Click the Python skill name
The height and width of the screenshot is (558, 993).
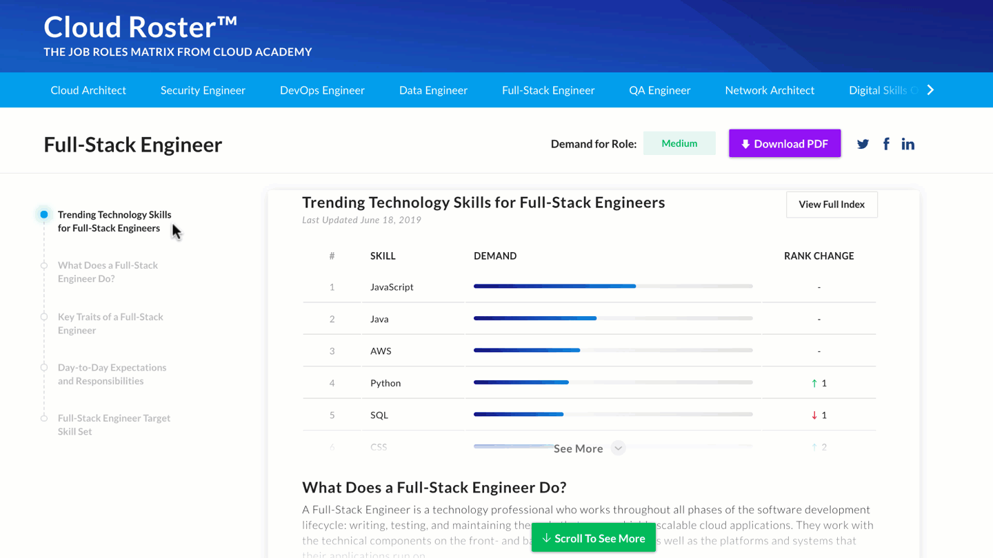pyautogui.click(x=385, y=383)
